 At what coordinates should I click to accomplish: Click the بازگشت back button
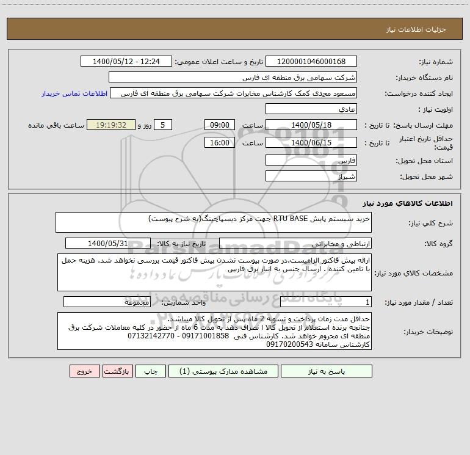coord(117,371)
